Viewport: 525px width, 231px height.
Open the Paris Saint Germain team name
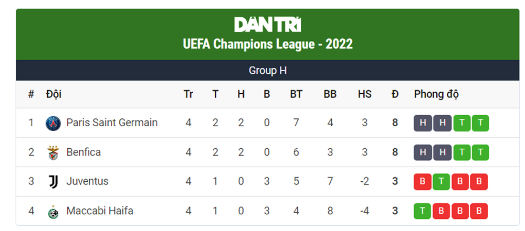[112, 123]
